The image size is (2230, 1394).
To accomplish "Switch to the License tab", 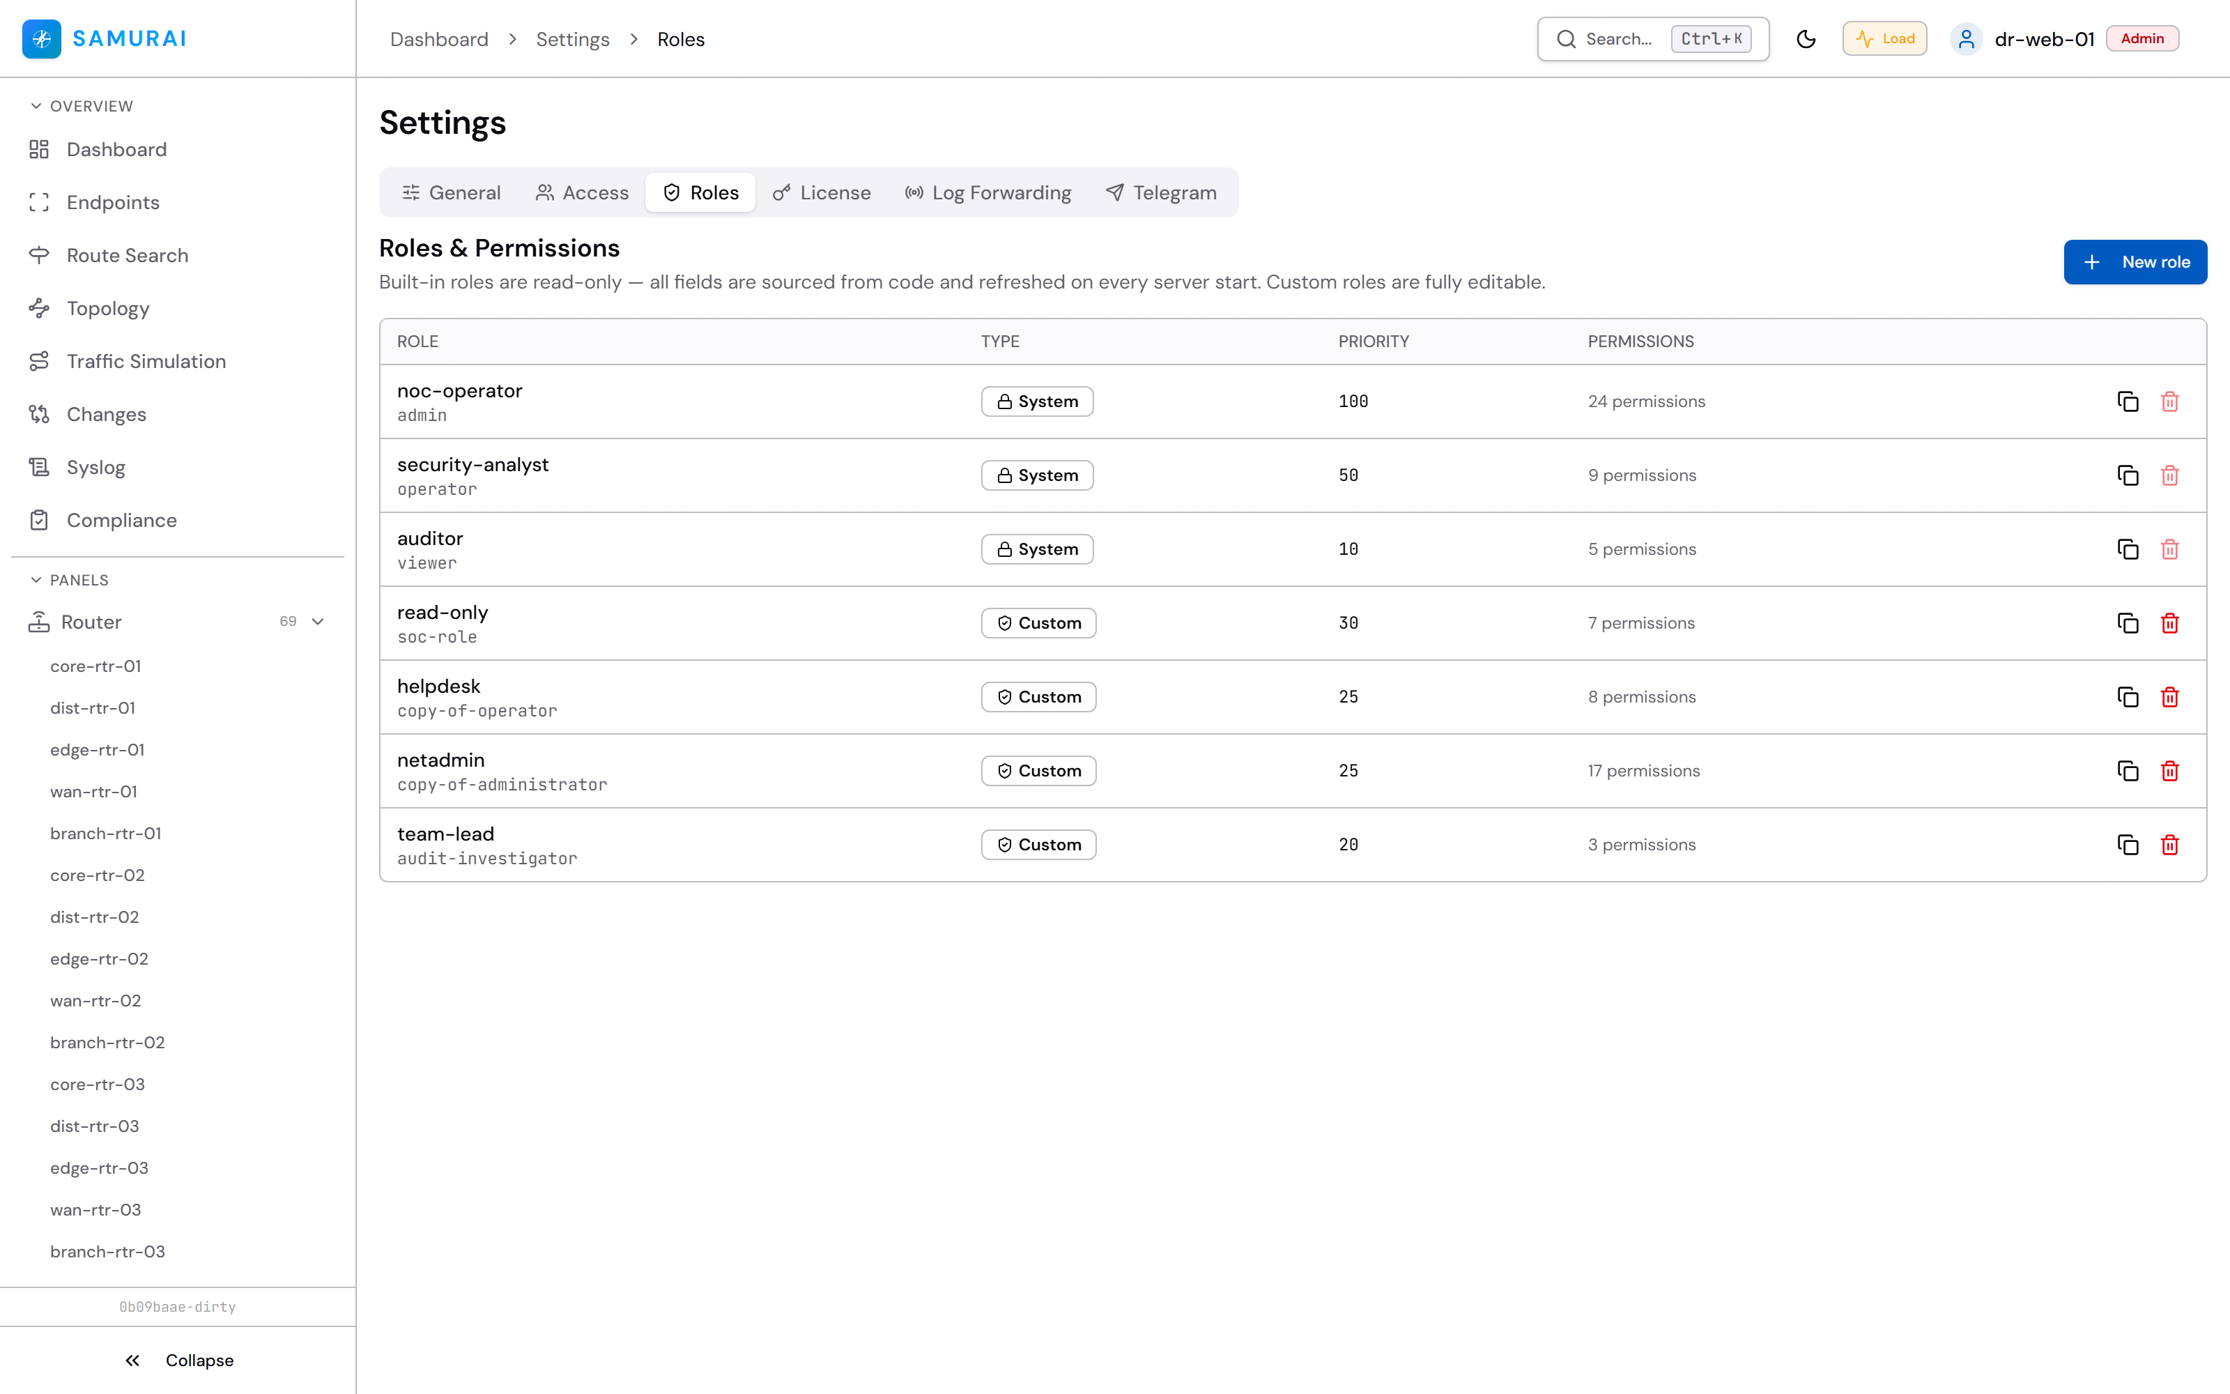I will (x=821, y=192).
